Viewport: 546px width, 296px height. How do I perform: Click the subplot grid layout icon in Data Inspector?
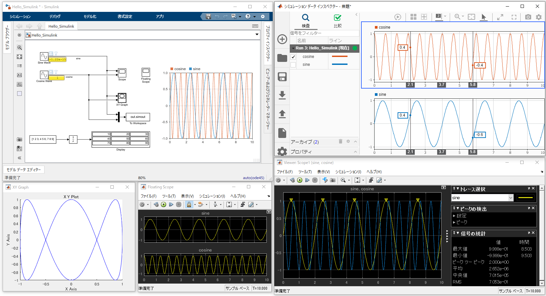(413, 17)
